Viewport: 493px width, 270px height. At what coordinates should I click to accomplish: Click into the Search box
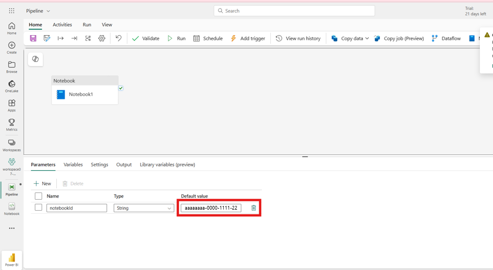pos(294,11)
